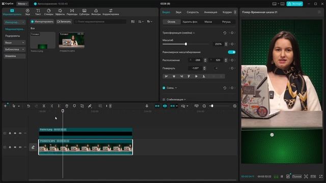Image resolution: width=326 pixels, height=183 pixels.
Task: Toggle fullscreen preview in player
Action: click(x=321, y=176)
